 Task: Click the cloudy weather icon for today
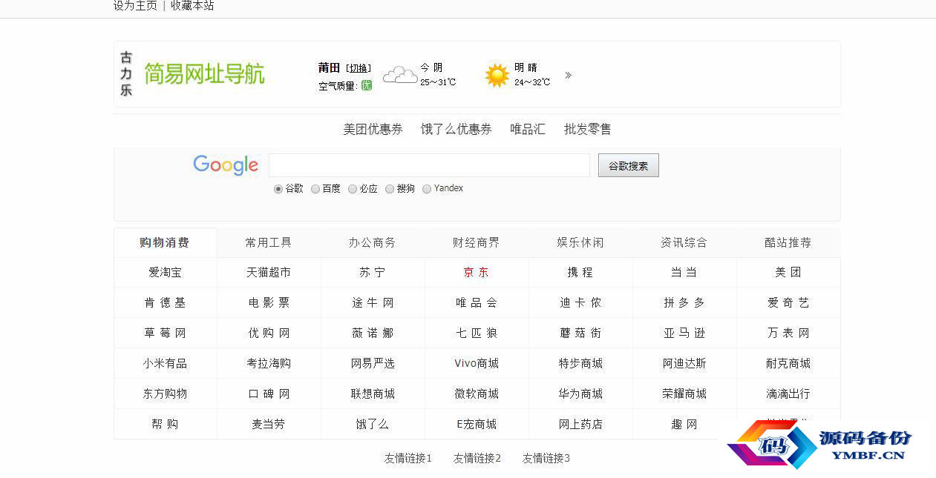[x=399, y=75]
